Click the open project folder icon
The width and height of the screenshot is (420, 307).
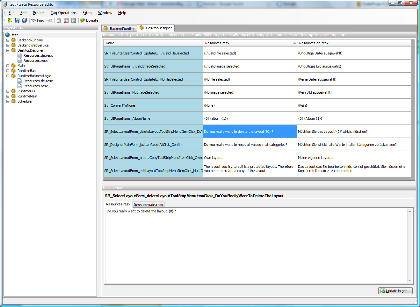tap(10, 20)
